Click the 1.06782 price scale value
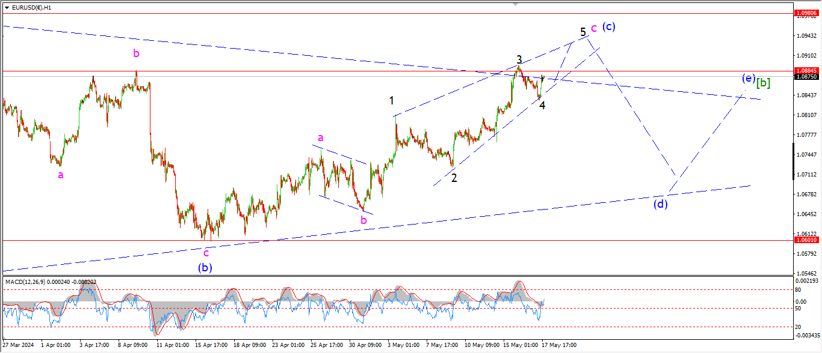The image size is (822, 353). (806, 195)
